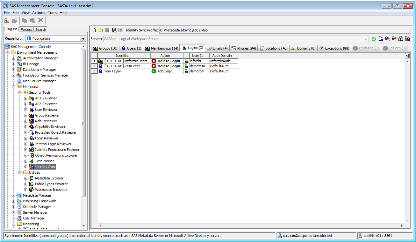This screenshot has width=416, height=242.
Task: Switch to the Locations (46) tab
Action: click(x=274, y=48)
